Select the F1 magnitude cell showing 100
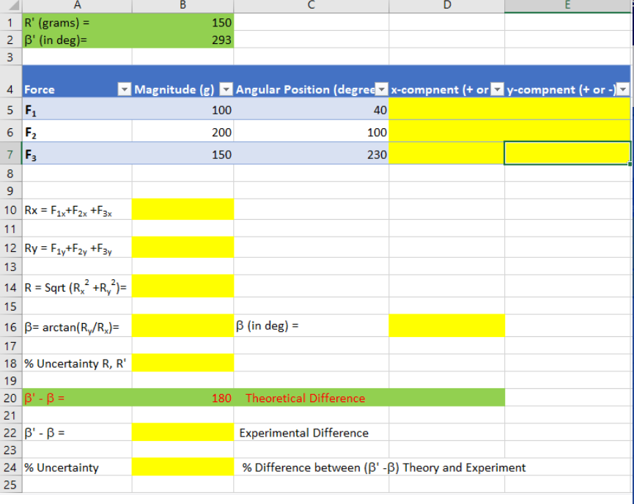 pyautogui.click(x=183, y=107)
